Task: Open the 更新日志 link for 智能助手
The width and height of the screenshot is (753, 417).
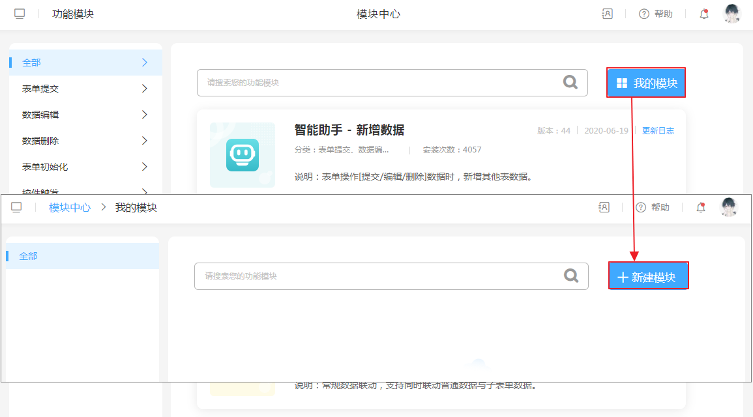Action: [658, 130]
